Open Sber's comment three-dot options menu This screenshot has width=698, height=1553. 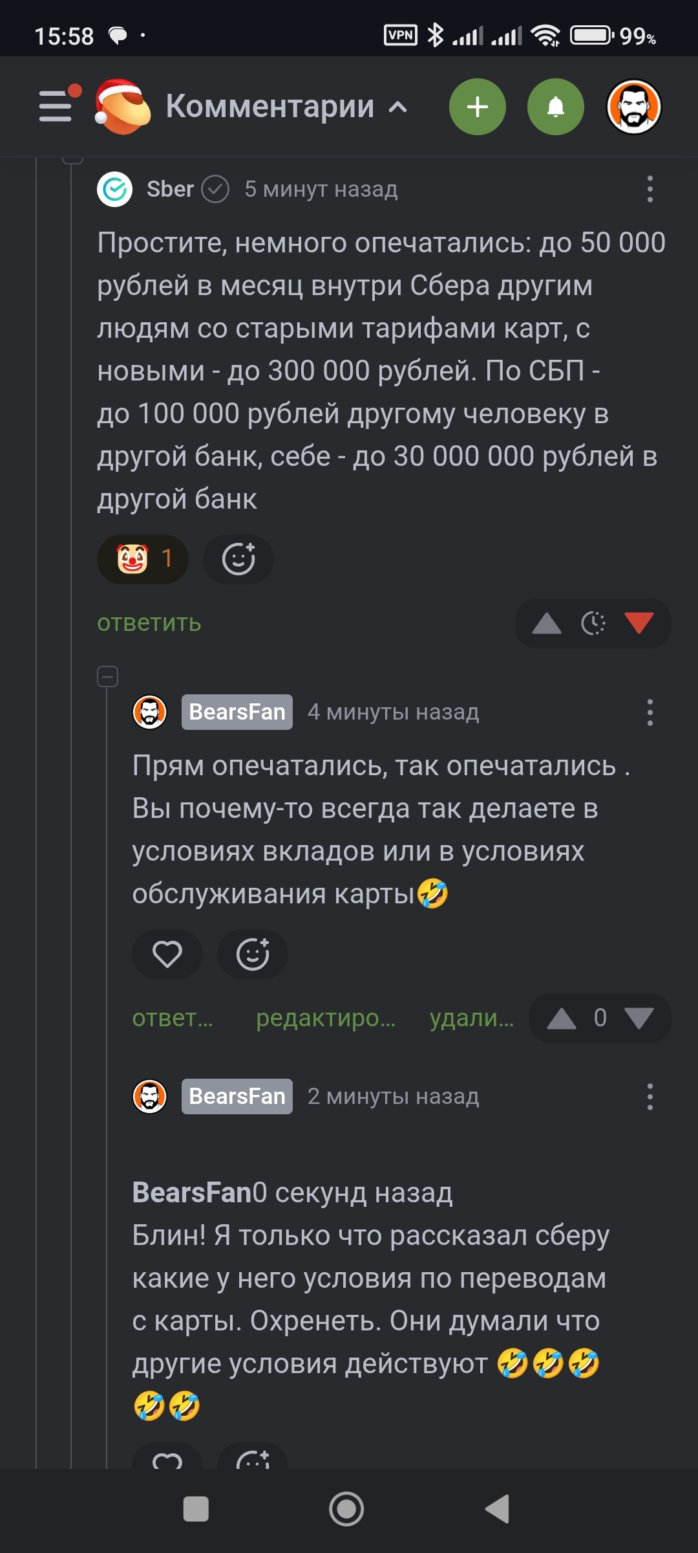coord(650,189)
